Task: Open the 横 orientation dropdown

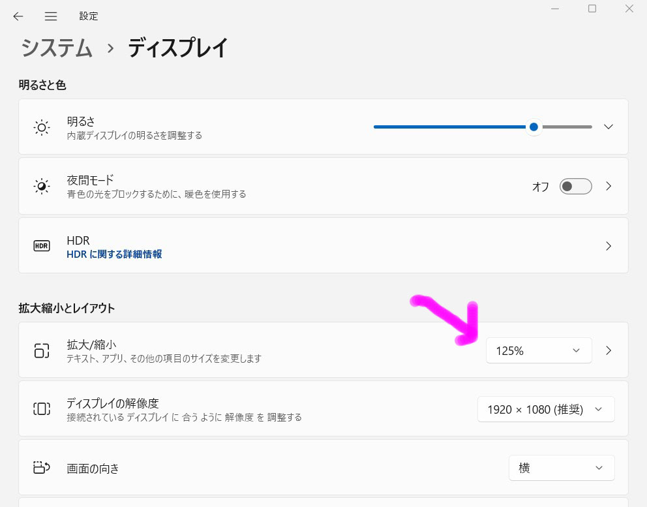Action: tap(562, 468)
